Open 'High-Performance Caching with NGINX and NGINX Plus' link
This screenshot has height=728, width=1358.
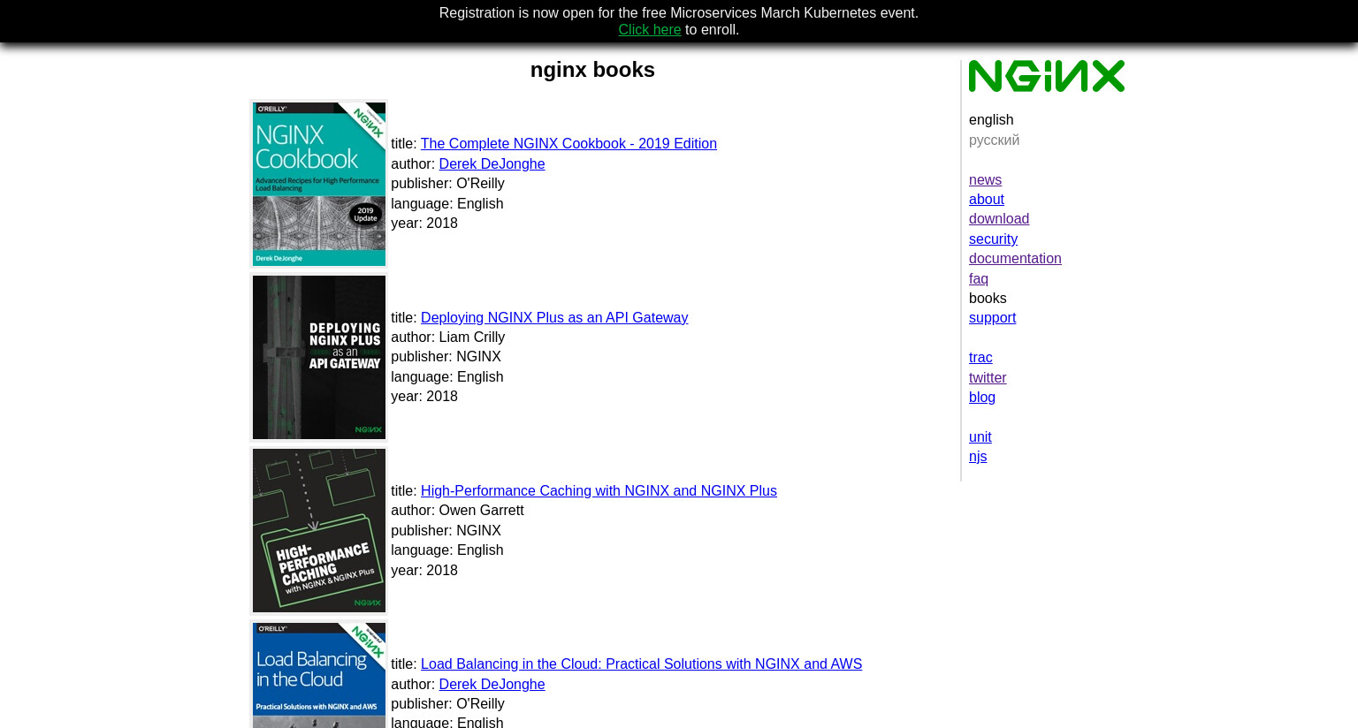[x=599, y=490]
